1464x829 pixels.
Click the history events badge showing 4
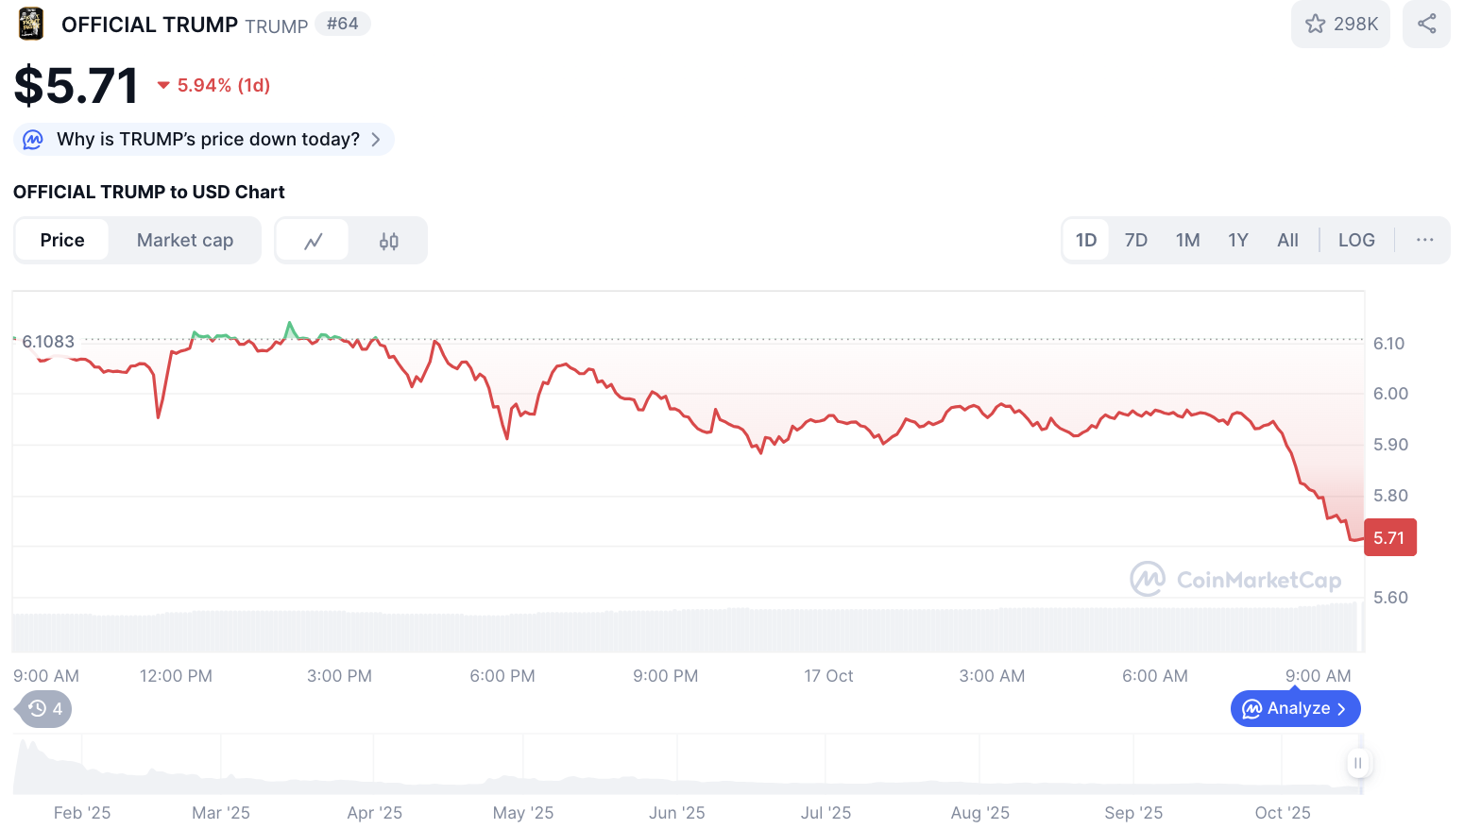point(45,709)
